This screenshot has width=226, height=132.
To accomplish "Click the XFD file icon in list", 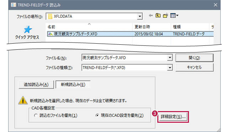I will pos(50,34).
